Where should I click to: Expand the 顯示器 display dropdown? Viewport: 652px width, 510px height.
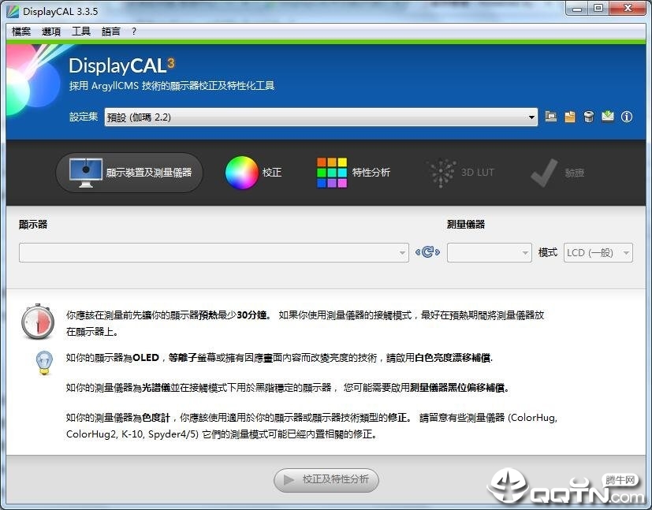click(x=214, y=253)
